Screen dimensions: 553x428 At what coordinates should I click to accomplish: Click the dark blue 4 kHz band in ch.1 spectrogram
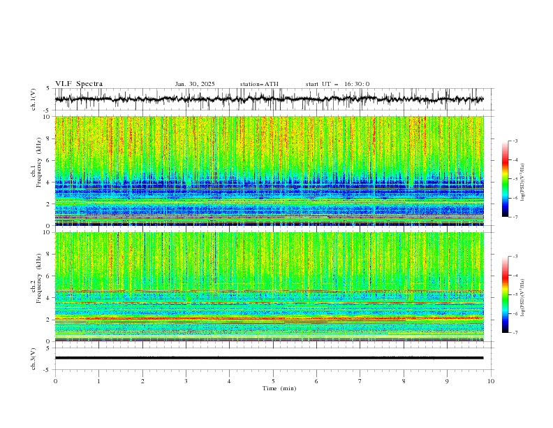[269, 184]
